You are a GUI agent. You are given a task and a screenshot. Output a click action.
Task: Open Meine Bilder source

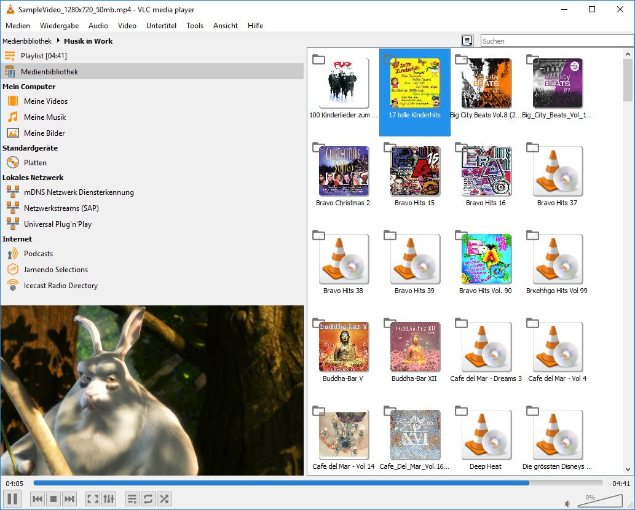(152, 133)
